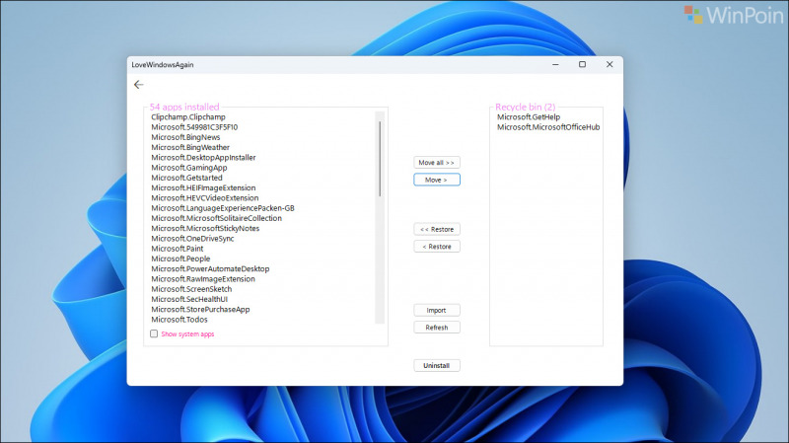Select Microsoft.Getstarted entry
The width and height of the screenshot is (789, 443).
point(186,178)
